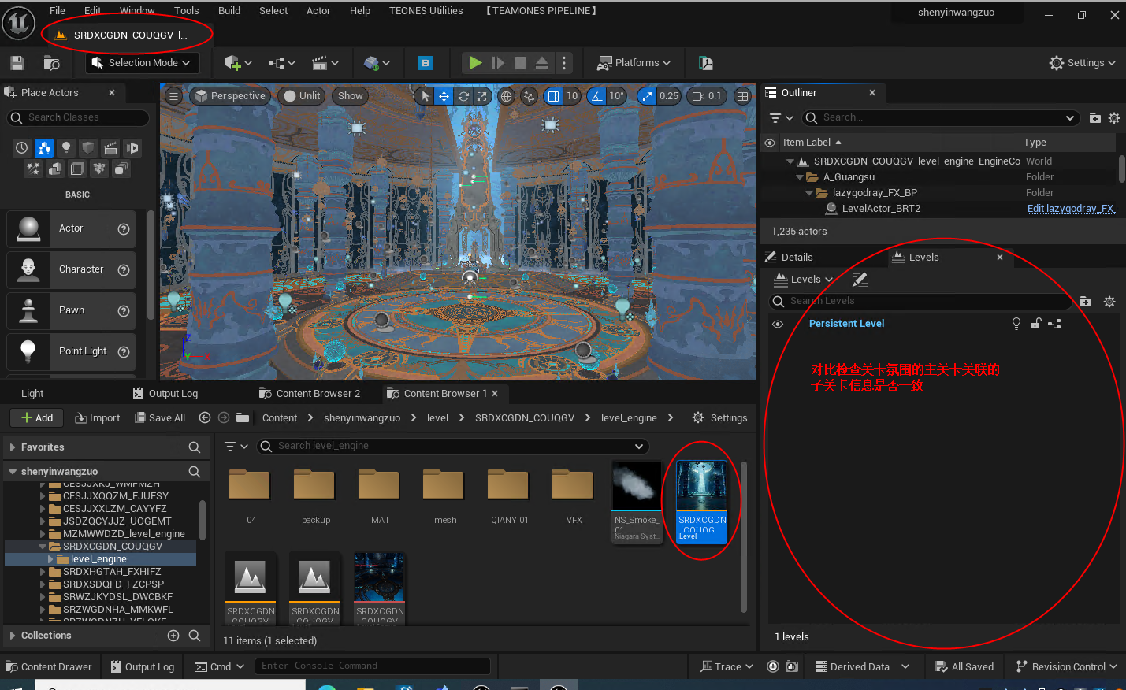
Task: Click the Content Browser vertical scrollbar
Action: (743, 536)
